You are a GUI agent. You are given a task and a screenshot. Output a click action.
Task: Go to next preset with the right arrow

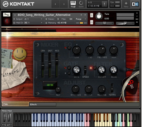point(64,4)
